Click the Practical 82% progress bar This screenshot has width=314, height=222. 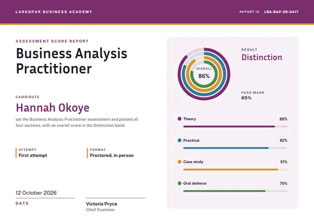pos(235,148)
